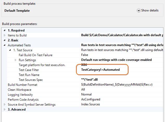Collapse the 1. Test Source node
The image size is (165, 122).
click(x=10, y=50)
